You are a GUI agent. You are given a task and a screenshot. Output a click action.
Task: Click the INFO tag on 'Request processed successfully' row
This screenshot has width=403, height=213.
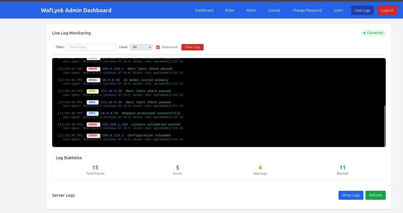[93, 113]
